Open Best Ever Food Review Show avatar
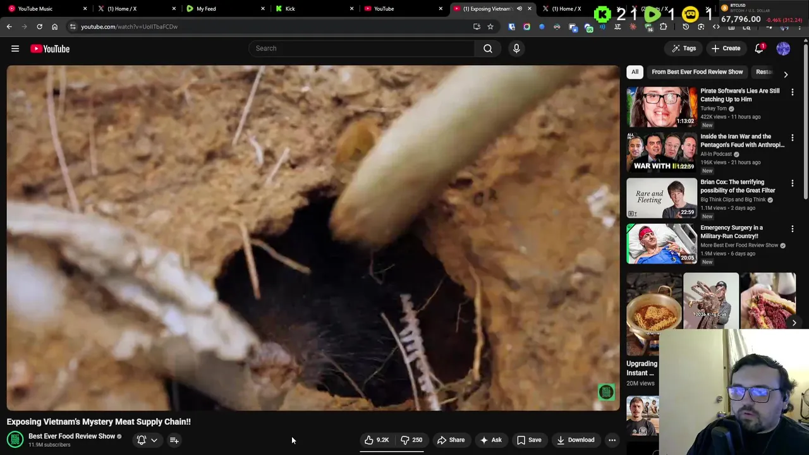 point(15,439)
